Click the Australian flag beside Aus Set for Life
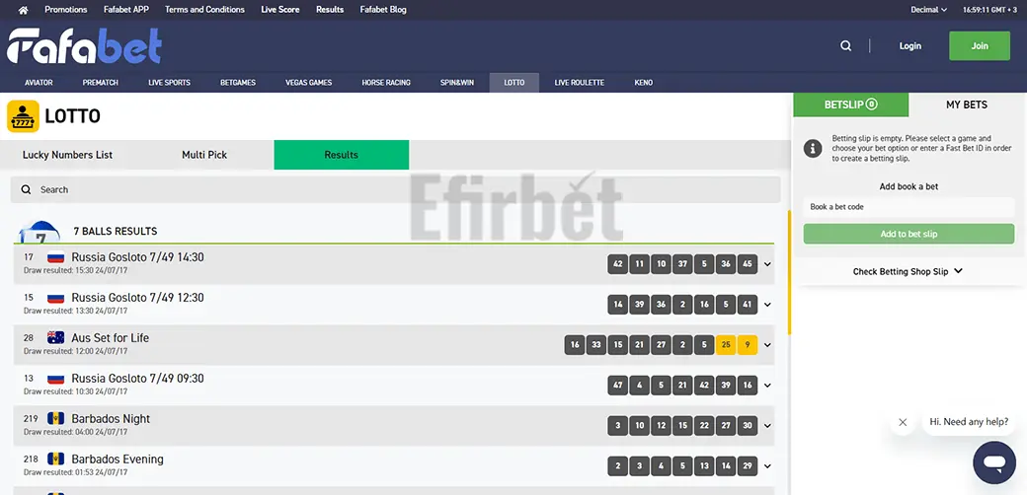 (x=55, y=338)
